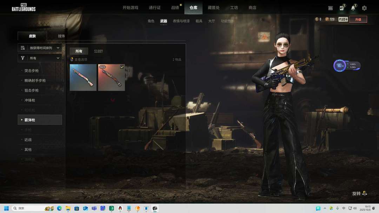This screenshot has width=379, height=213.
Task: Toggle the equipped checkmark on second shotgun skin
Action: click(122, 67)
